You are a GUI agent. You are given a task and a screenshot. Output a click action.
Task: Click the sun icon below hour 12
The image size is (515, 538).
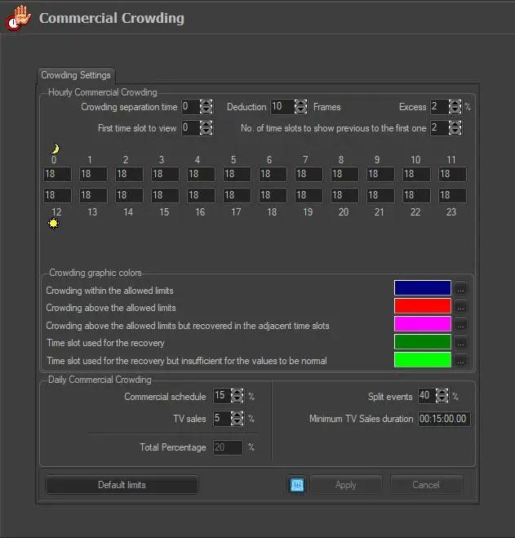pos(54,223)
